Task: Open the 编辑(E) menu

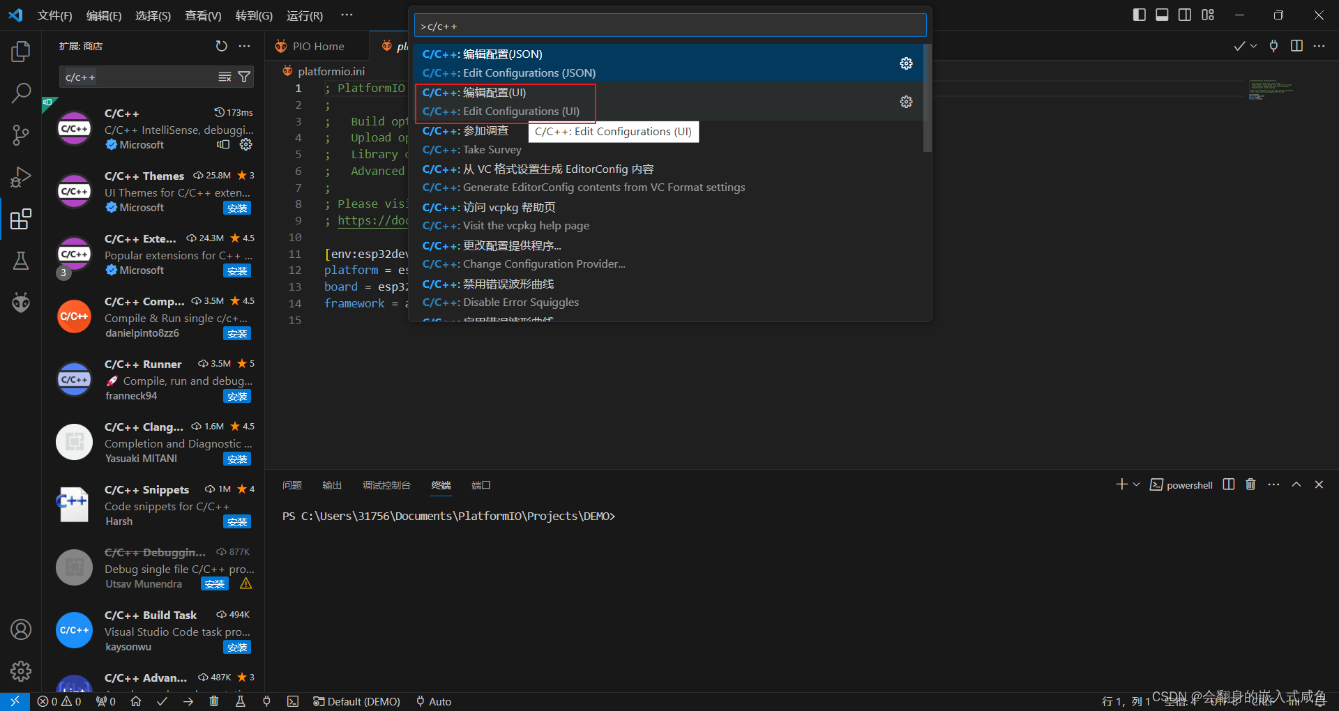Action: coord(104,15)
